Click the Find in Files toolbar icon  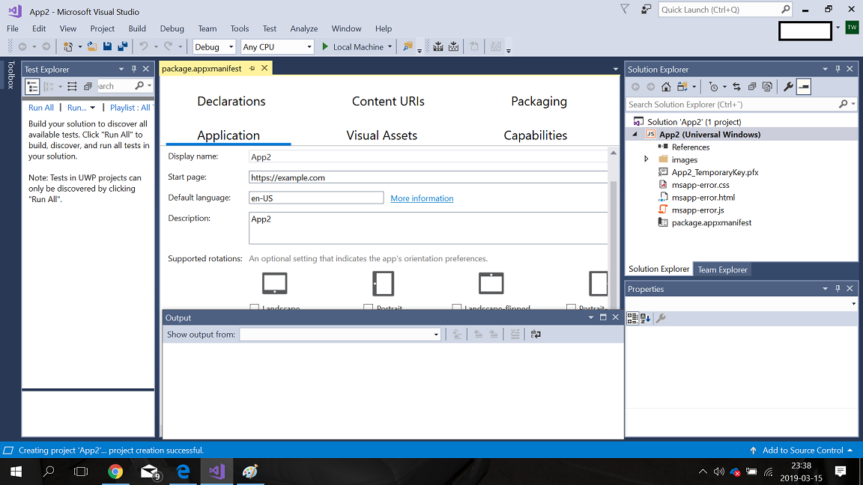(x=408, y=46)
